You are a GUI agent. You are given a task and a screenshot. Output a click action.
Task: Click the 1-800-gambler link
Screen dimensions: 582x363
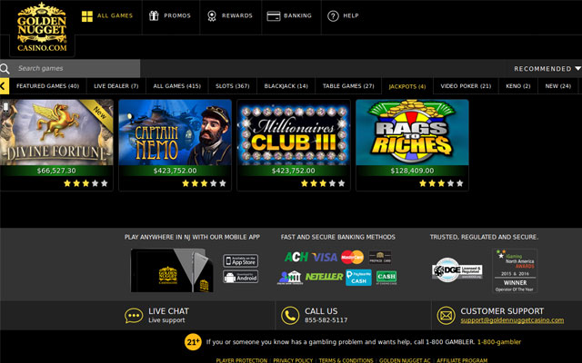499,342
